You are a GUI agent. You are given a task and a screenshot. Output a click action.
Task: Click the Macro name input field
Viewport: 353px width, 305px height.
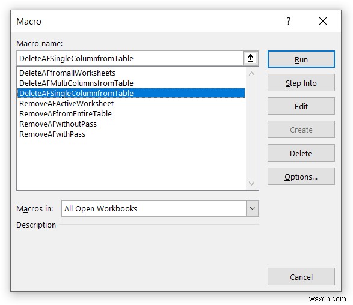(x=130, y=58)
